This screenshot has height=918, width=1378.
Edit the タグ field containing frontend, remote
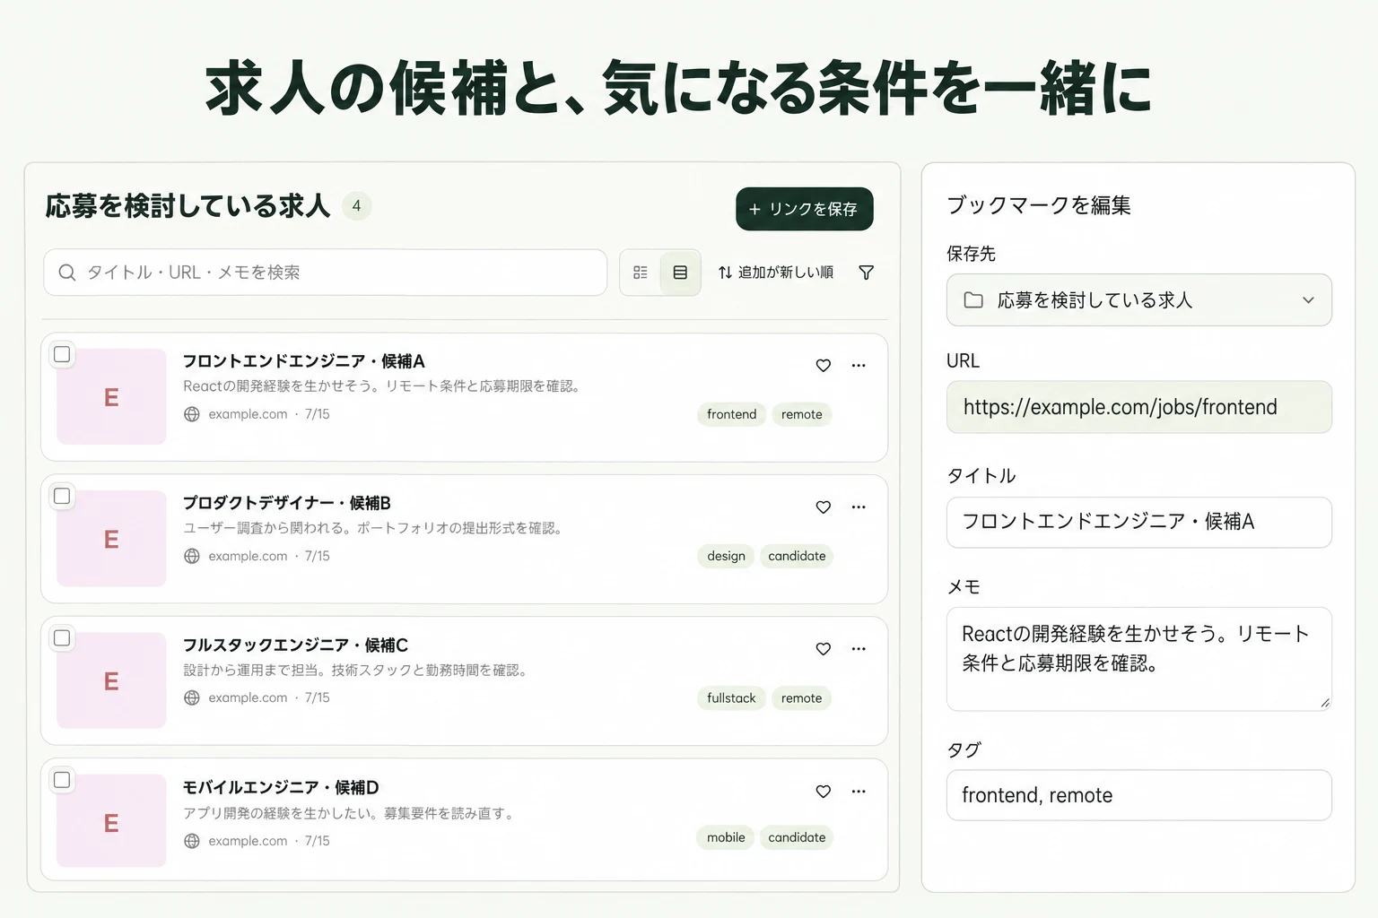click(1138, 795)
